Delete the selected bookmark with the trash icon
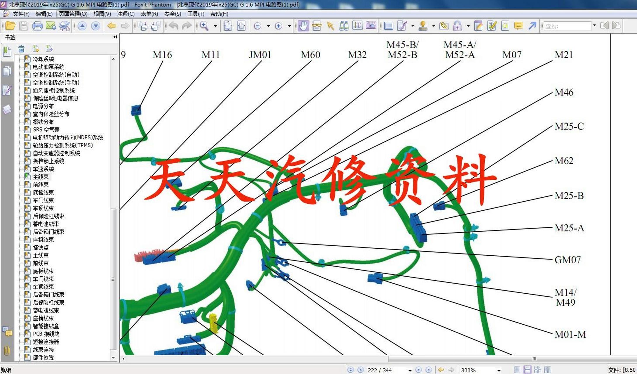The height and width of the screenshot is (374, 637). tap(21, 49)
